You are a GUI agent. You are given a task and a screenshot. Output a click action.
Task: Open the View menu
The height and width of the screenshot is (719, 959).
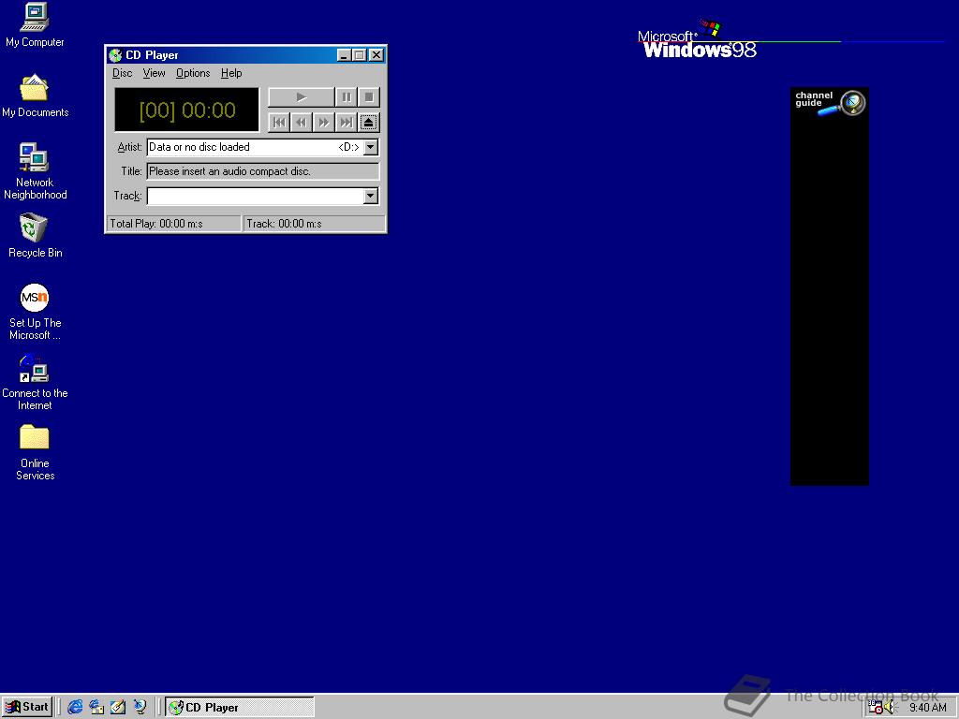coord(155,73)
